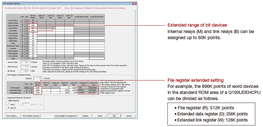Switch to the Boot File tab
Image resolution: width=263 pixels, height=127 pixels.
tap(45, 8)
